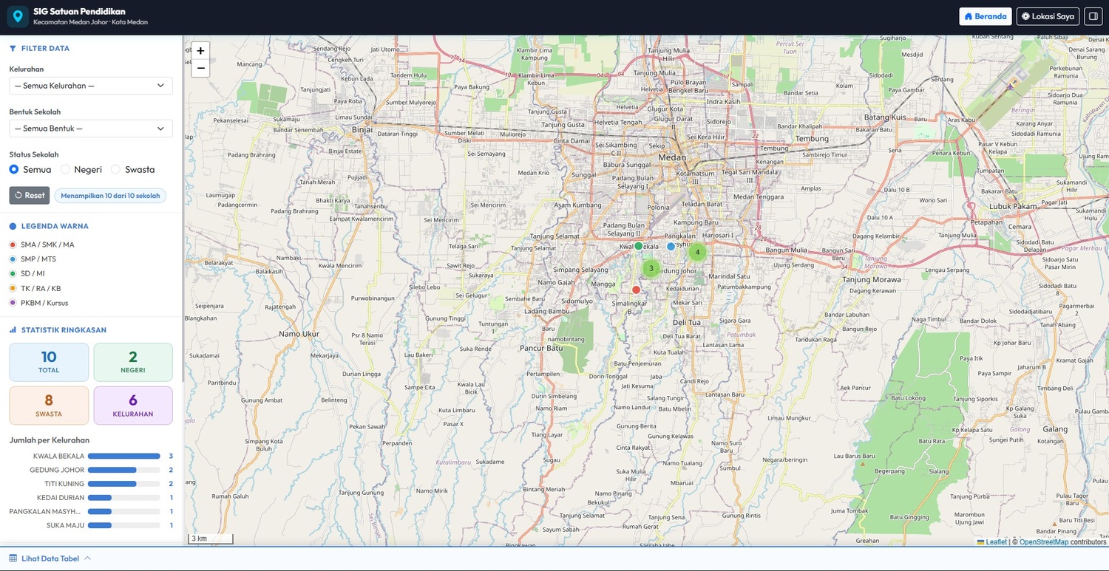Click the TOTAL 10 statistics card
This screenshot has width=1109, height=571.
(49, 362)
